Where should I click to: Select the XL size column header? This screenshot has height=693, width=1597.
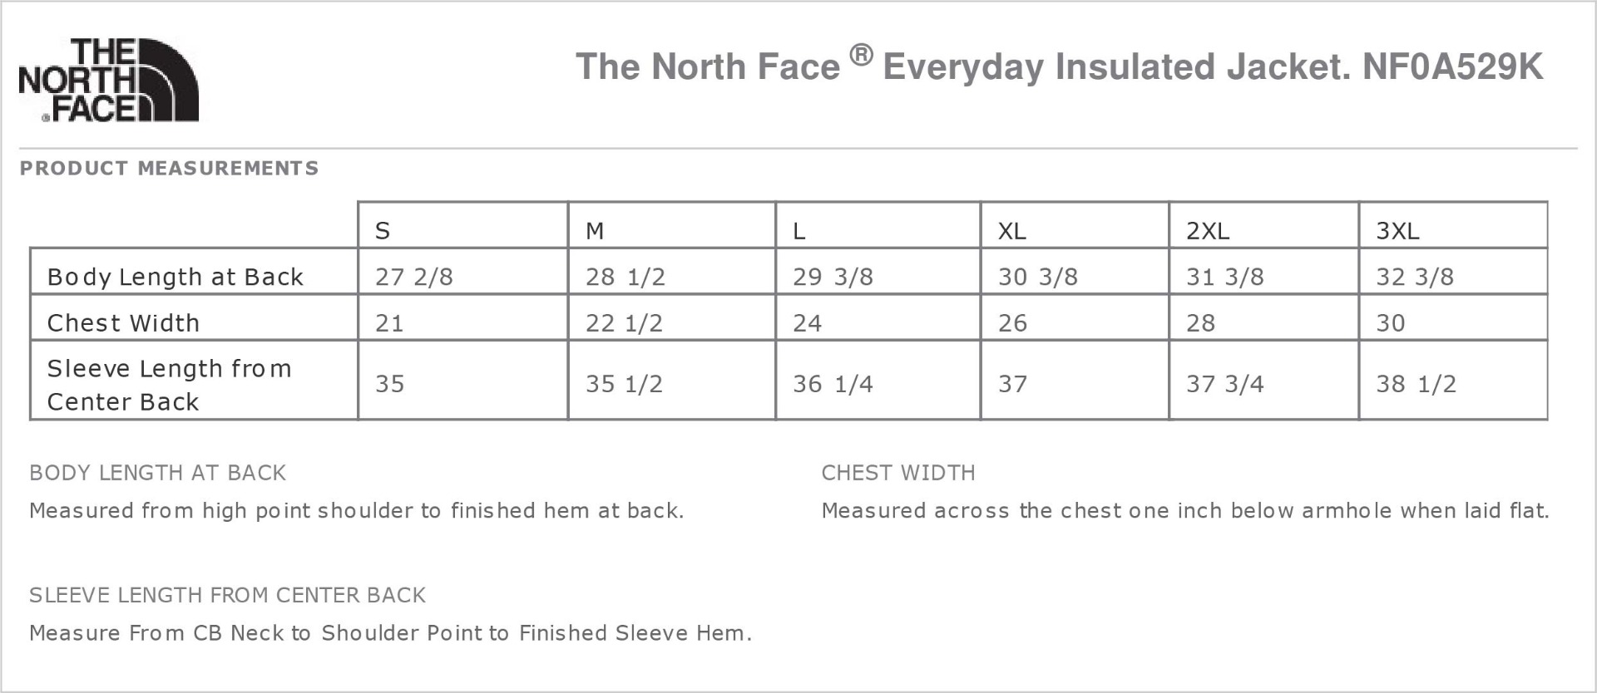point(1012,230)
